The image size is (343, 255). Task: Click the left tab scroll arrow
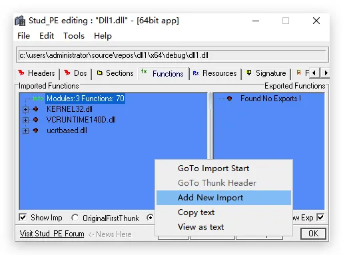coord(314,73)
